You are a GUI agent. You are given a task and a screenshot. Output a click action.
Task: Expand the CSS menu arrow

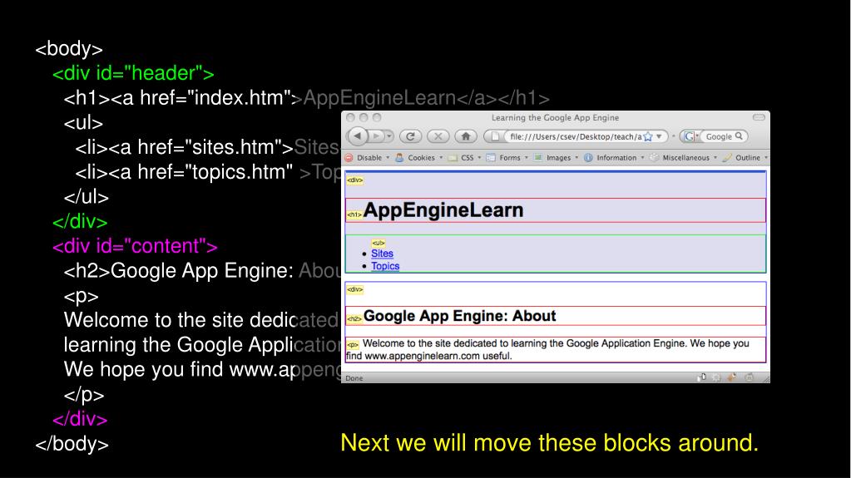[479, 157]
